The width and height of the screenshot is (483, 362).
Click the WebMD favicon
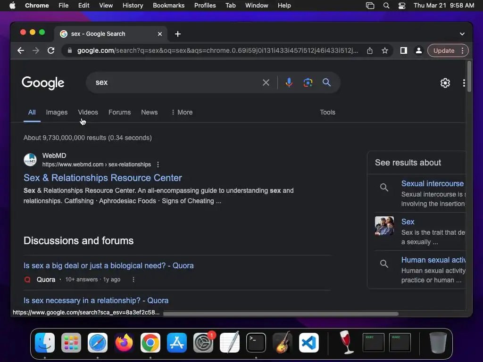point(30,160)
